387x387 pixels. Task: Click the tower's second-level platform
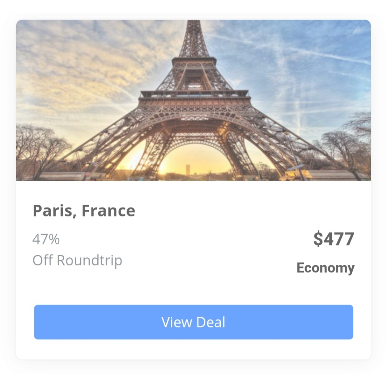click(194, 61)
